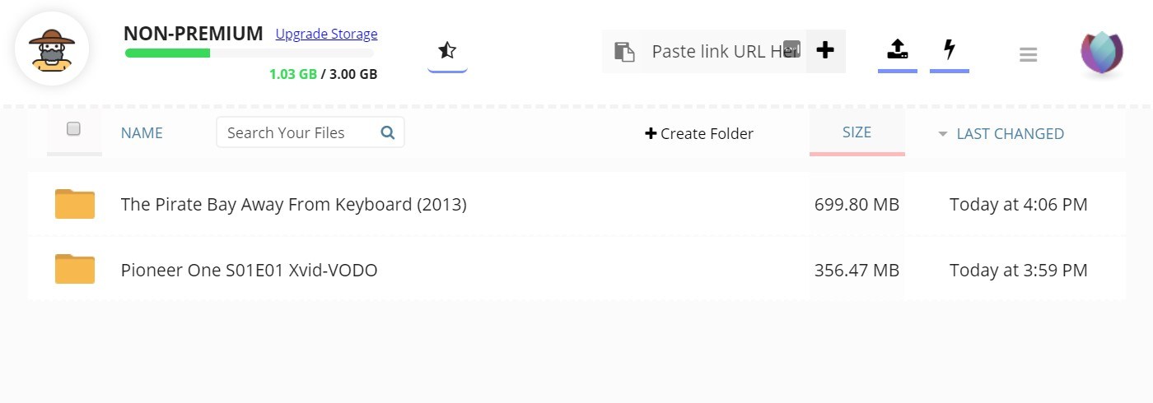Image resolution: width=1153 pixels, height=403 pixels.
Task: Click the Last Changed sort arrow
Action: (943, 134)
